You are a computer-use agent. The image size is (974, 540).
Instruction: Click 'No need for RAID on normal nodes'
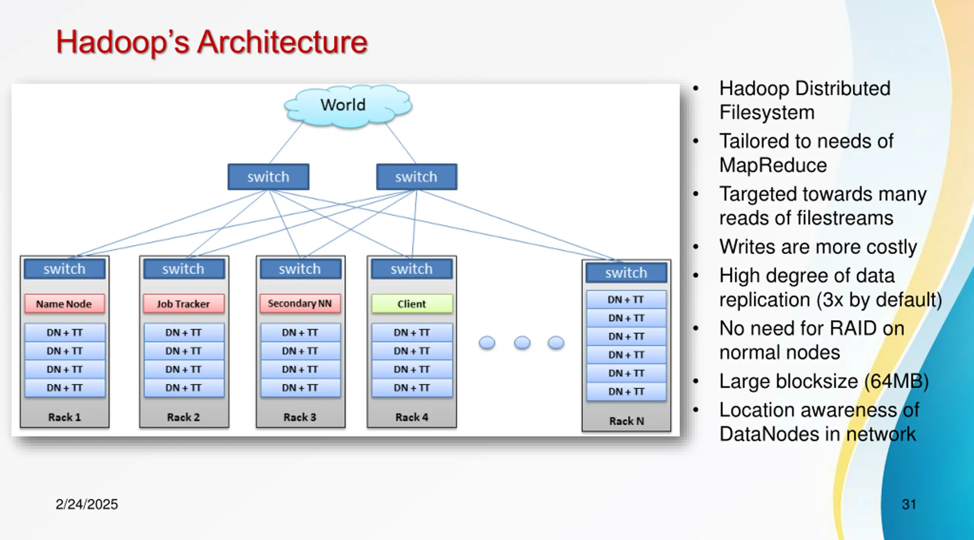812,340
